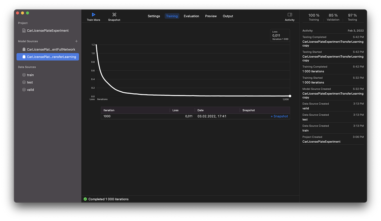Click the "Completed 1 000 iterations" status text

[108, 199]
